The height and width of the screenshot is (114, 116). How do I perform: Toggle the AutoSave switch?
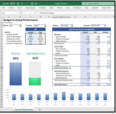tap(13, 3)
